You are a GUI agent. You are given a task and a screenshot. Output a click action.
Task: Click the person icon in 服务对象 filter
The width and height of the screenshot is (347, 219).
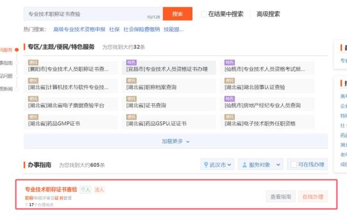[x=245, y=165]
